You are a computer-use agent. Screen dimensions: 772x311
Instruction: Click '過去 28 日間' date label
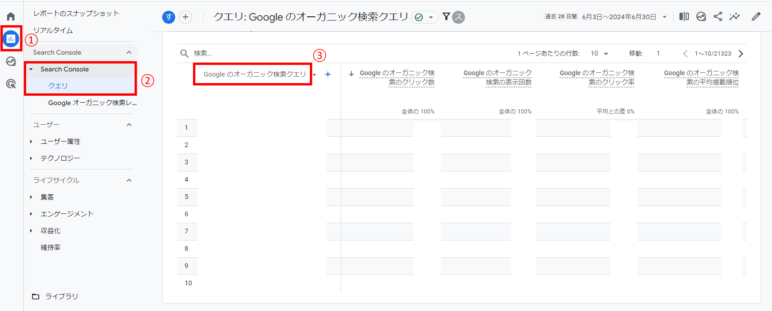[x=561, y=17]
